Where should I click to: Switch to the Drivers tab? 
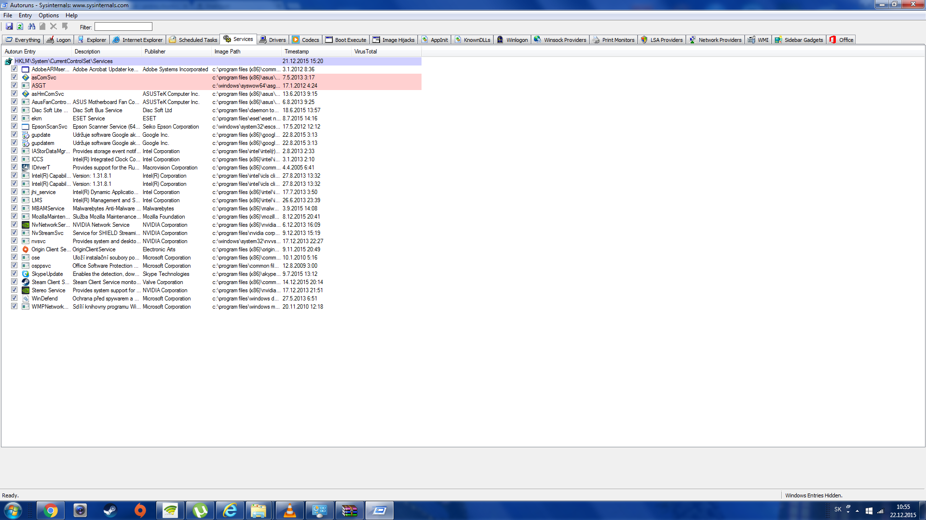point(272,40)
